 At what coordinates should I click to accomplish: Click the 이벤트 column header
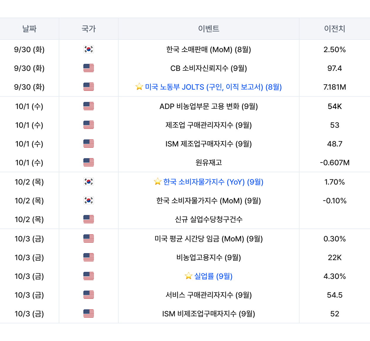click(209, 29)
